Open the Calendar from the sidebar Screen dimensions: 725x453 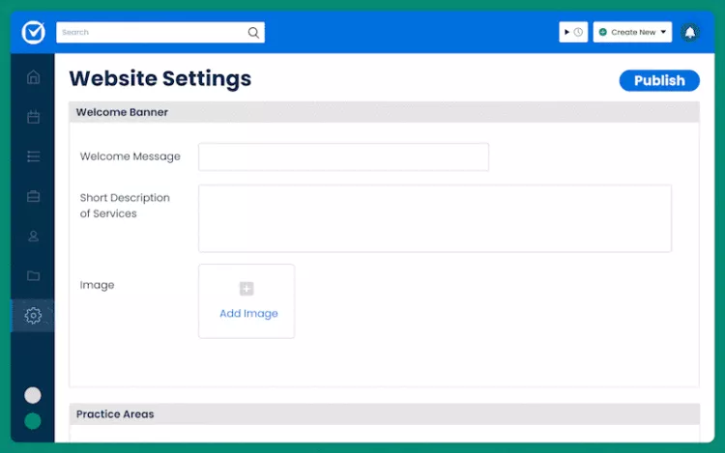click(x=34, y=117)
